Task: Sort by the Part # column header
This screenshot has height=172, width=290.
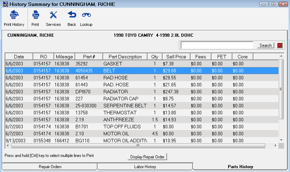Action: point(89,57)
